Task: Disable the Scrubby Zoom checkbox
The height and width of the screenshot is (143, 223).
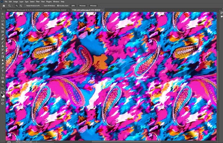Action: [x=58, y=6]
